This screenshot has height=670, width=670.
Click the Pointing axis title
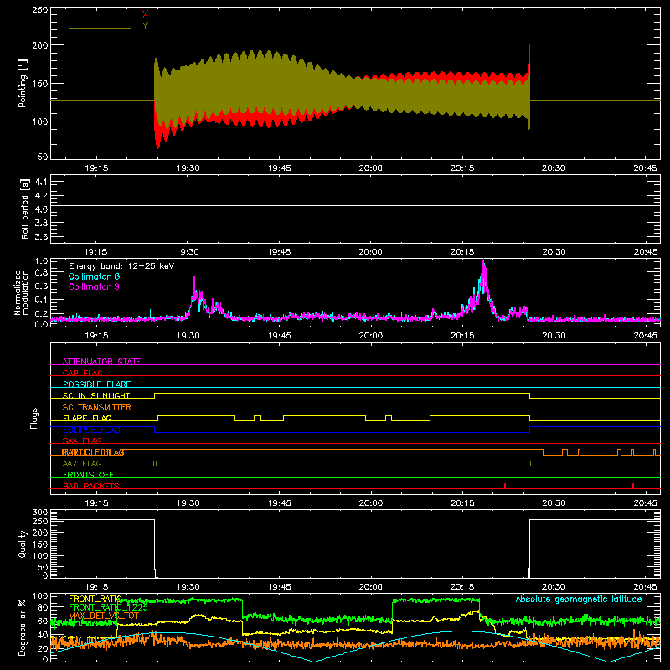click(x=23, y=83)
